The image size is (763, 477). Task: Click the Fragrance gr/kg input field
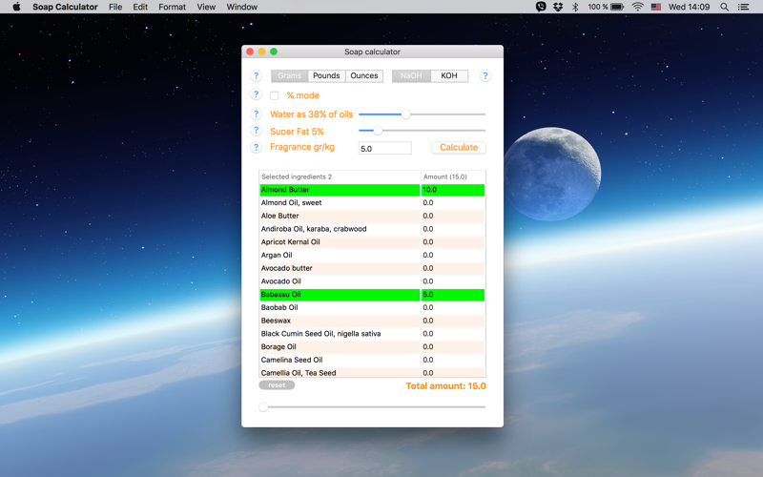tap(385, 148)
